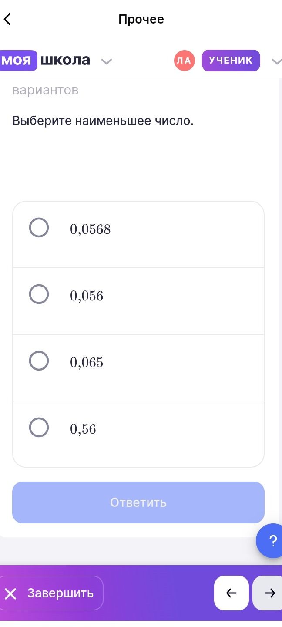
Task: Expand the dropdown next to моя школа
Action: tap(107, 61)
